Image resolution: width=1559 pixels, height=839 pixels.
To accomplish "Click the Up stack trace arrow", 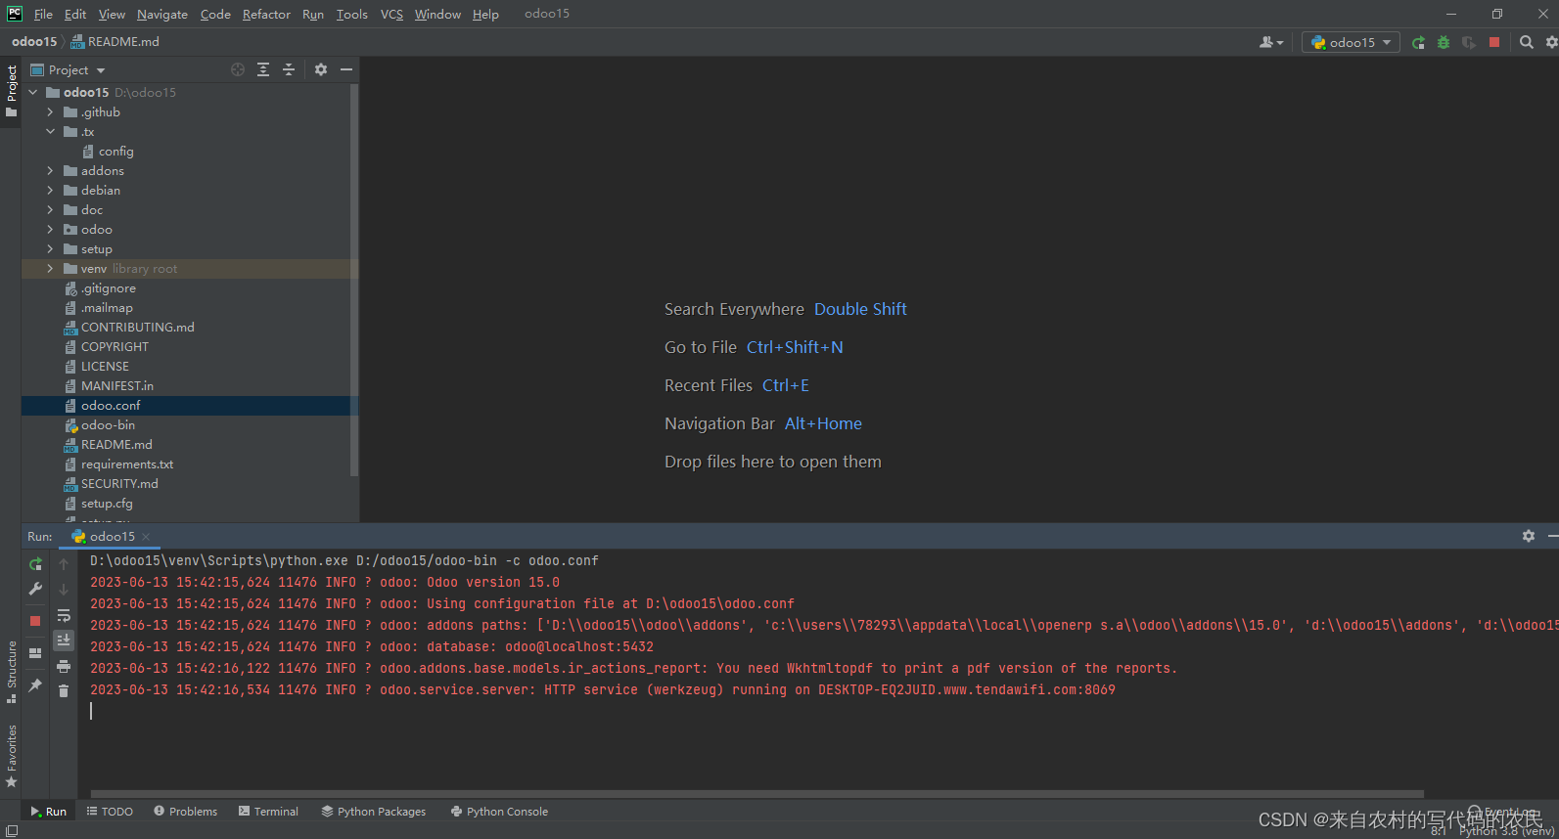I will click(64, 564).
